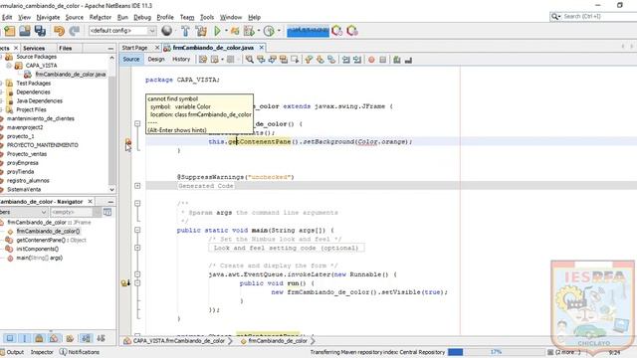Click the lightbulb hint icon in gutter
Image resolution: width=637 pixels, height=358 pixels.
(x=124, y=282)
